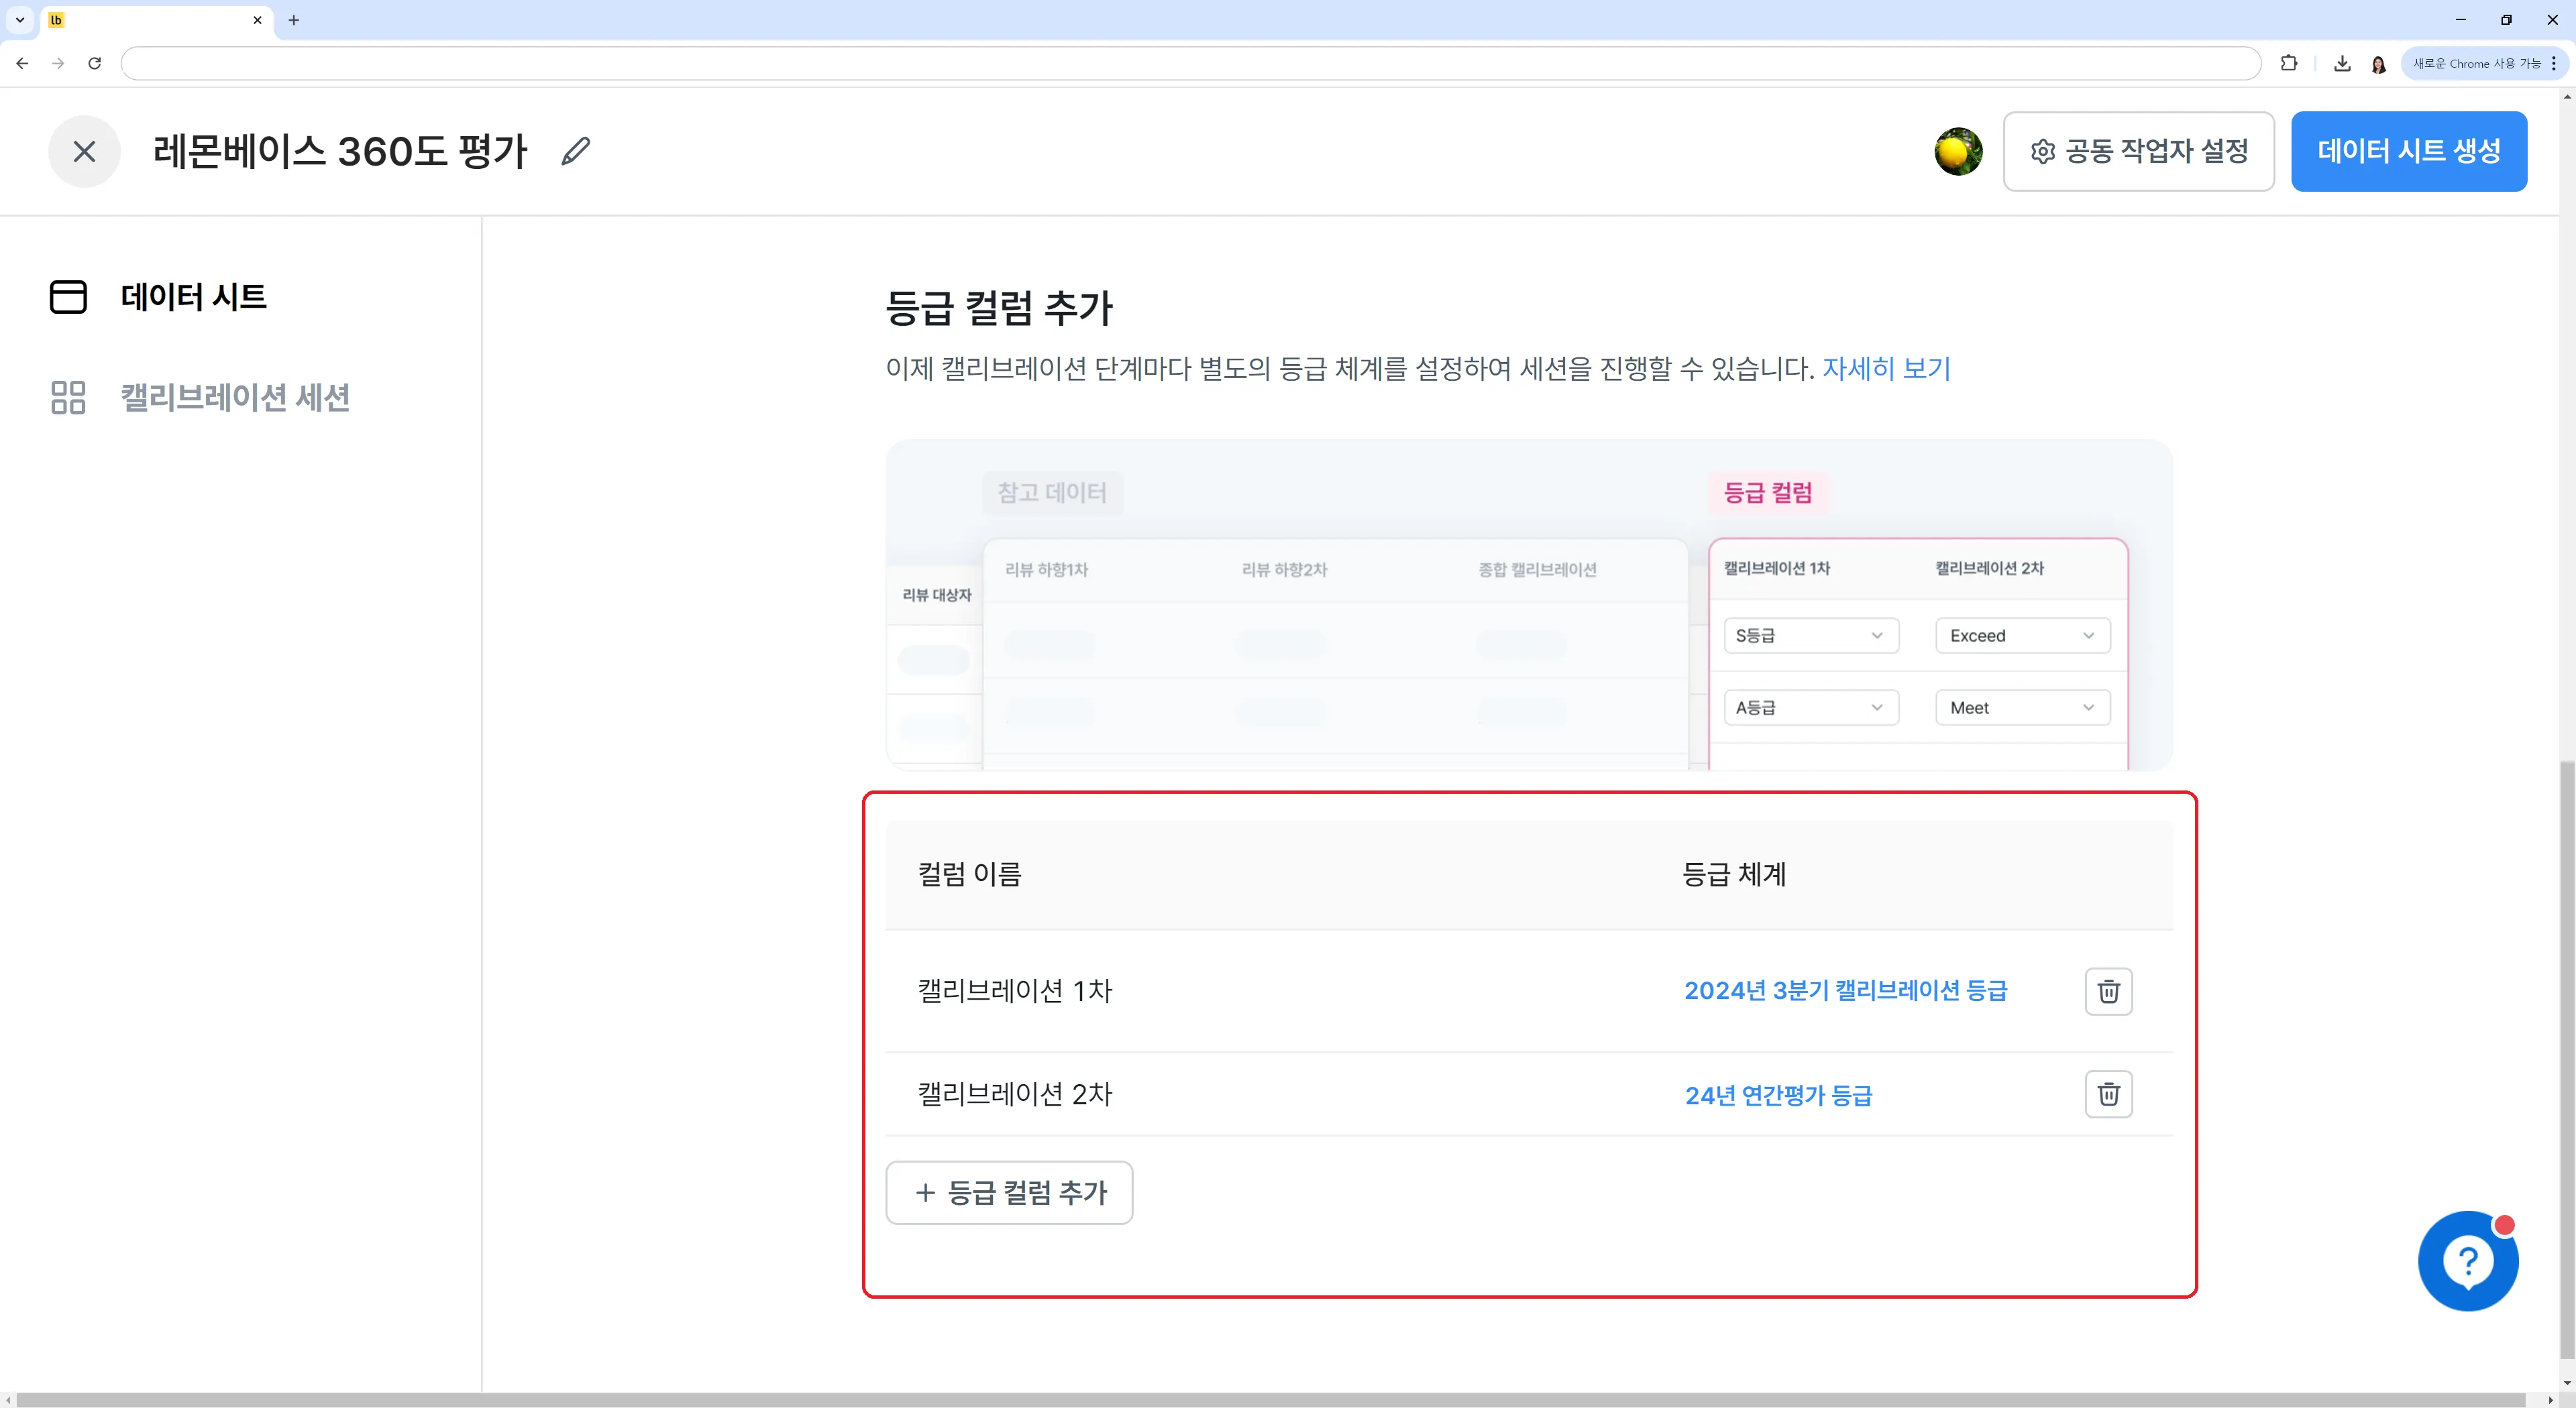Open the Chrome extensions puzzle icon
The height and width of the screenshot is (1408, 2576).
[2289, 63]
